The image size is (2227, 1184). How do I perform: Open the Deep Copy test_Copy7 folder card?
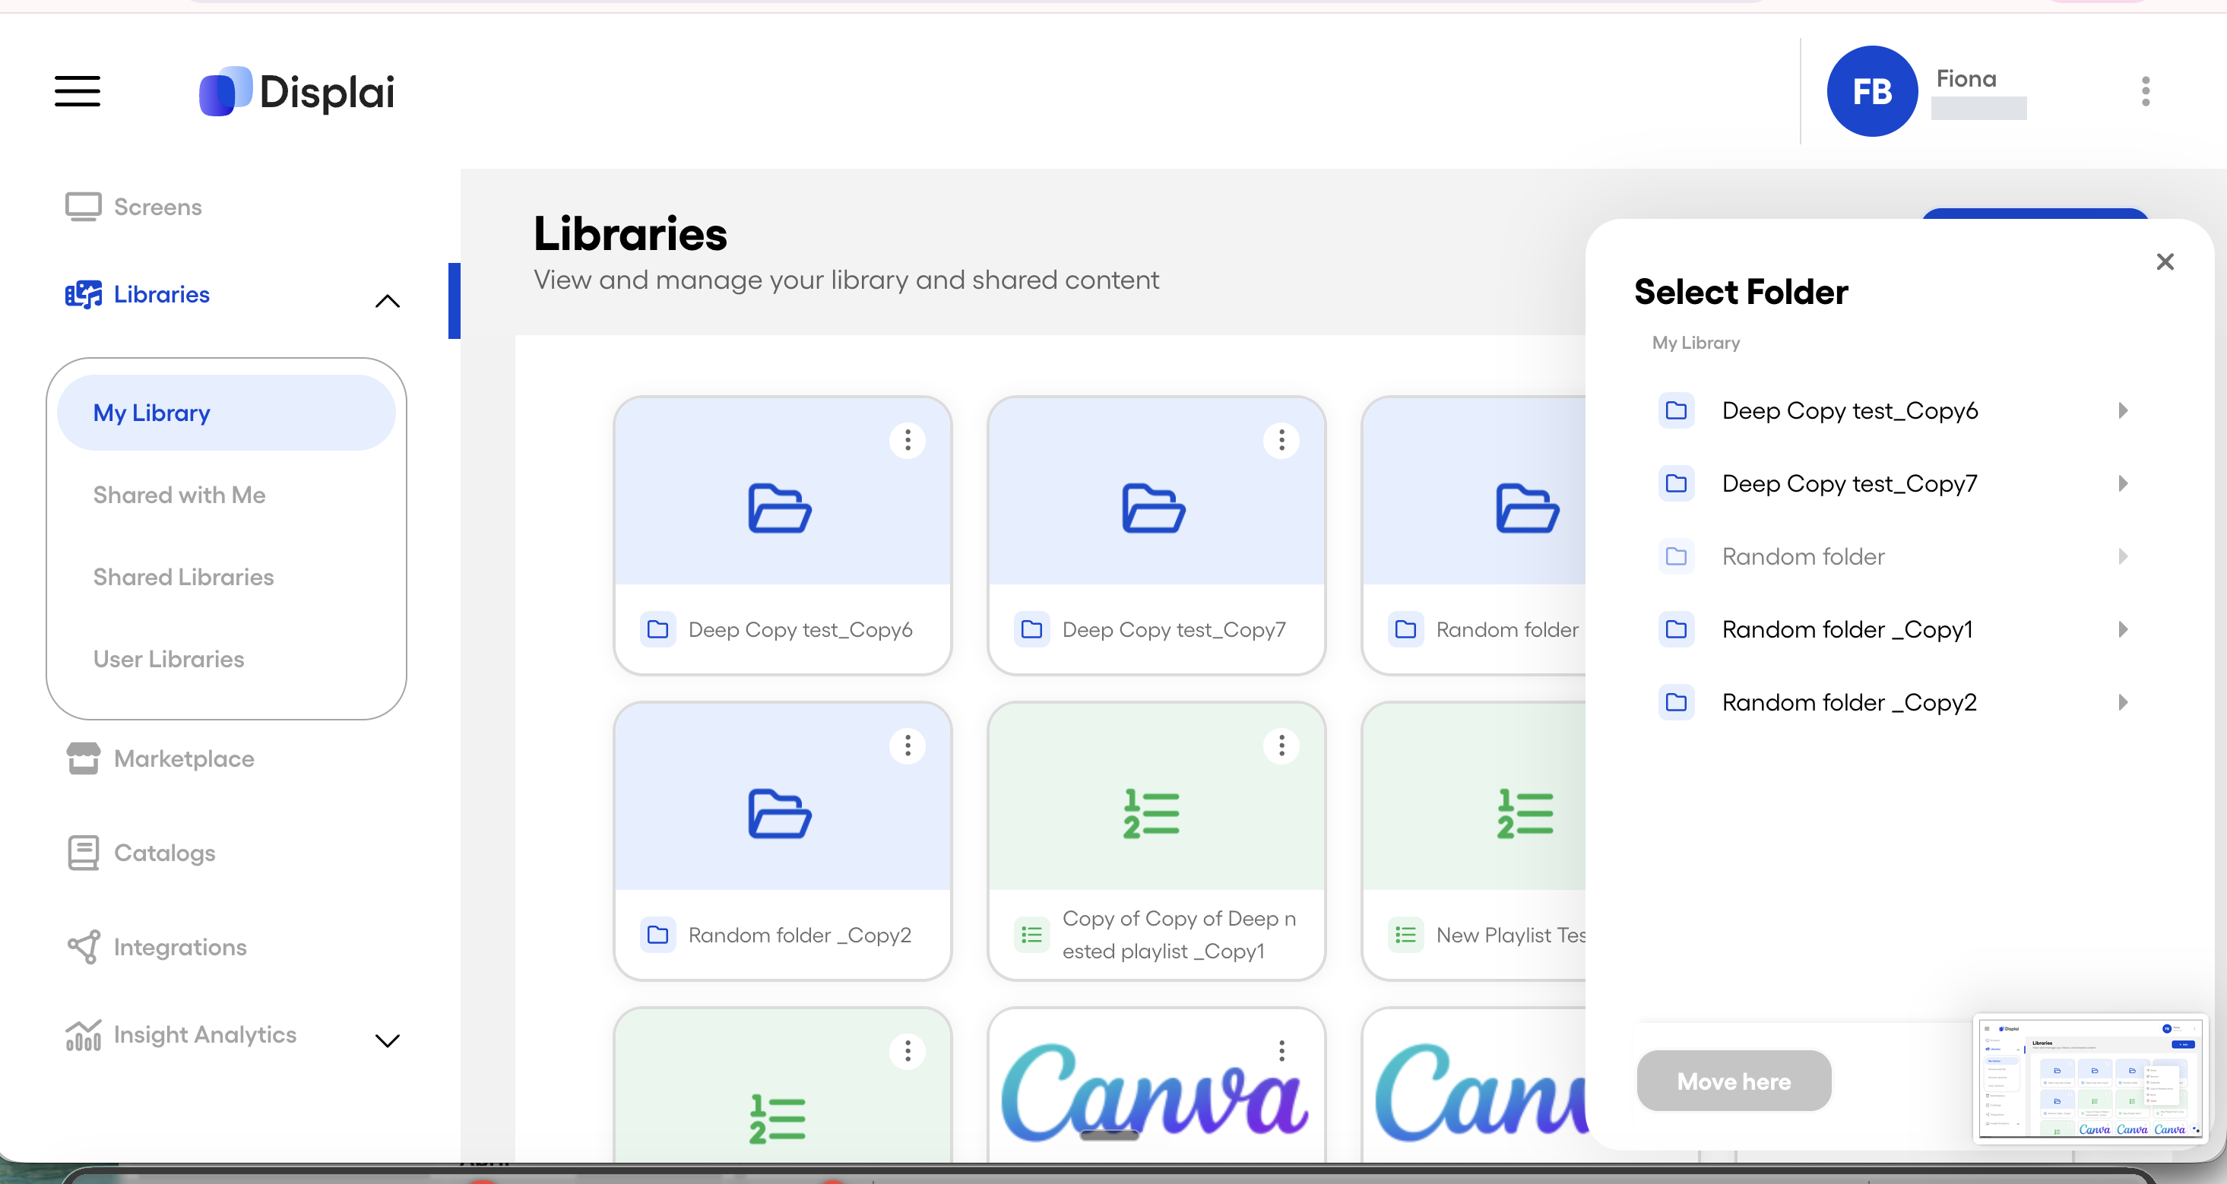point(1156,535)
